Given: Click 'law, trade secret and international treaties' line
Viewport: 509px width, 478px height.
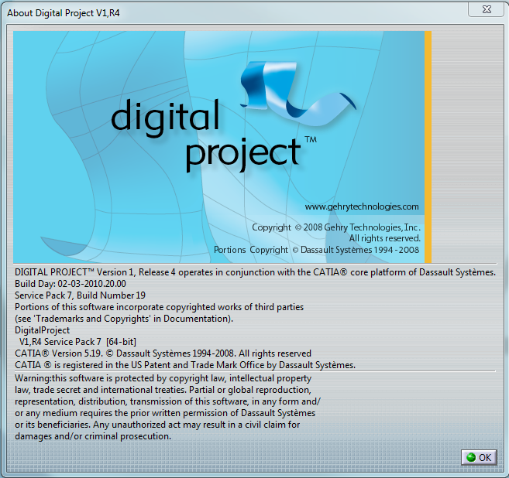Looking at the screenshot, I should coord(163,390).
